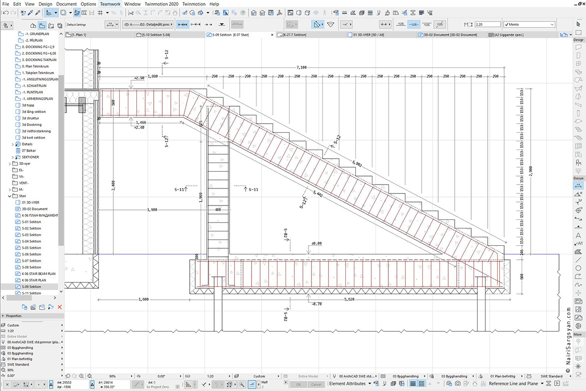Select 07 Balkar in the Navigator
This screenshot has width=586, height=391.
[29, 151]
